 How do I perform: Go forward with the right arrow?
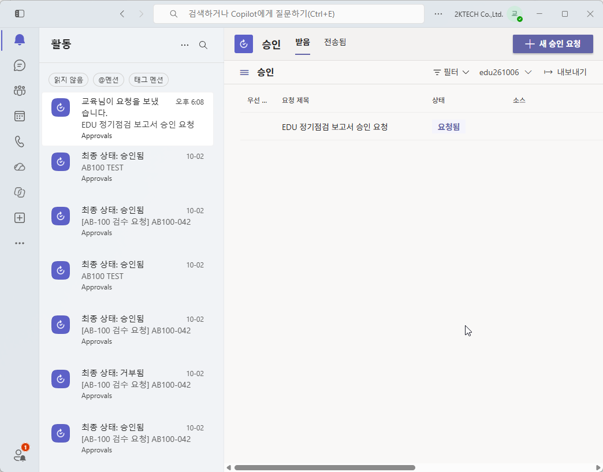[x=141, y=14]
